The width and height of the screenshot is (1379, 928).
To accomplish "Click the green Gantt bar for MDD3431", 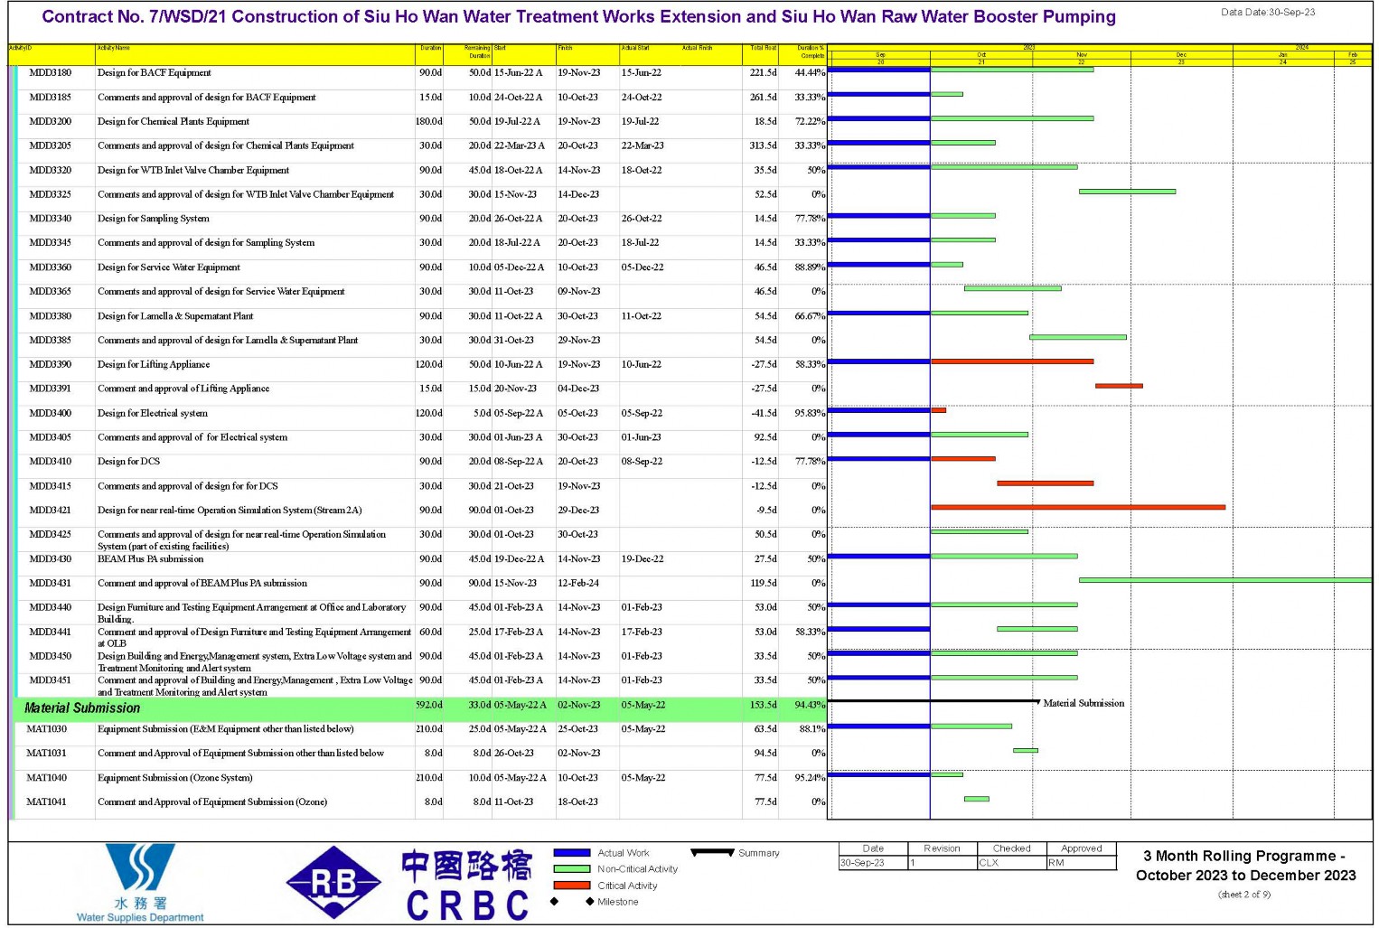I will 1225,580.
